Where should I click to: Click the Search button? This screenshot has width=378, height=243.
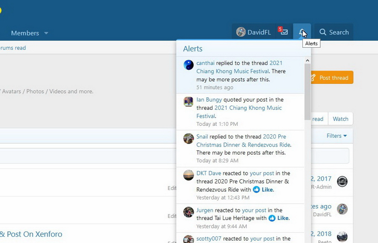click(334, 32)
